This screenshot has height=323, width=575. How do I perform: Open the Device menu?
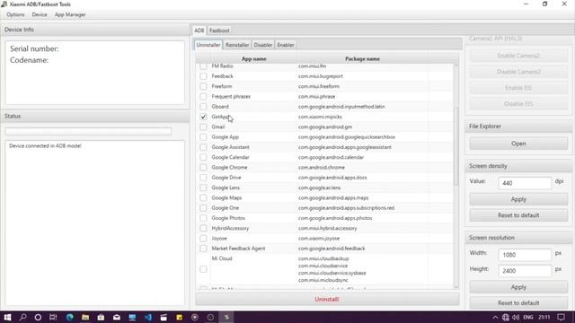(x=40, y=14)
